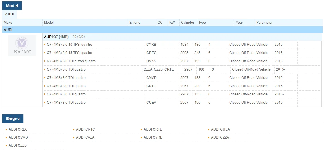Click arrow bullet before Q7 3.0 45 TFSI quattro
This screenshot has height=150, width=324.
pos(45,53)
